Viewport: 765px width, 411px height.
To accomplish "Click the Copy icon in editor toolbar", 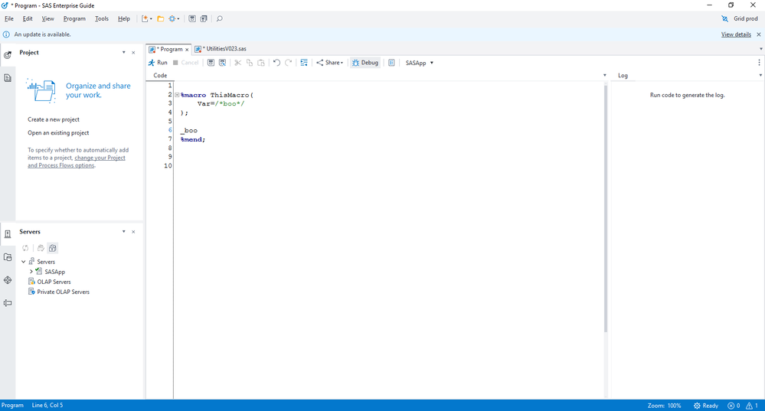I will coord(250,63).
